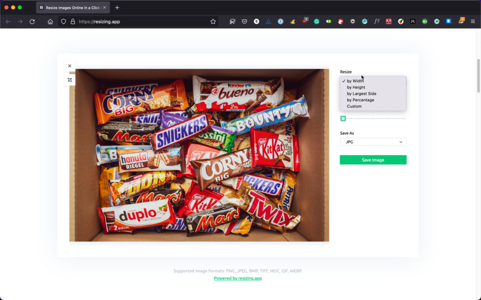This screenshot has width=481, height=300.
Task: Click the 1Password extension icon
Action: (280, 22)
